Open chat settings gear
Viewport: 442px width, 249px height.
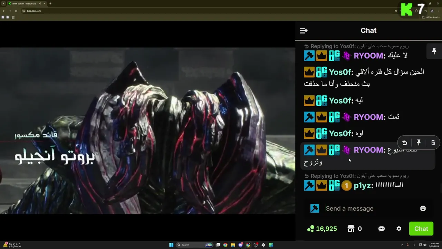(x=399, y=229)
